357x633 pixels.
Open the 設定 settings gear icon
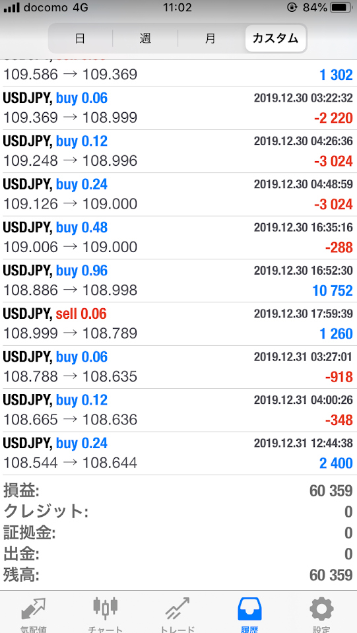click(x=321, y=610)
